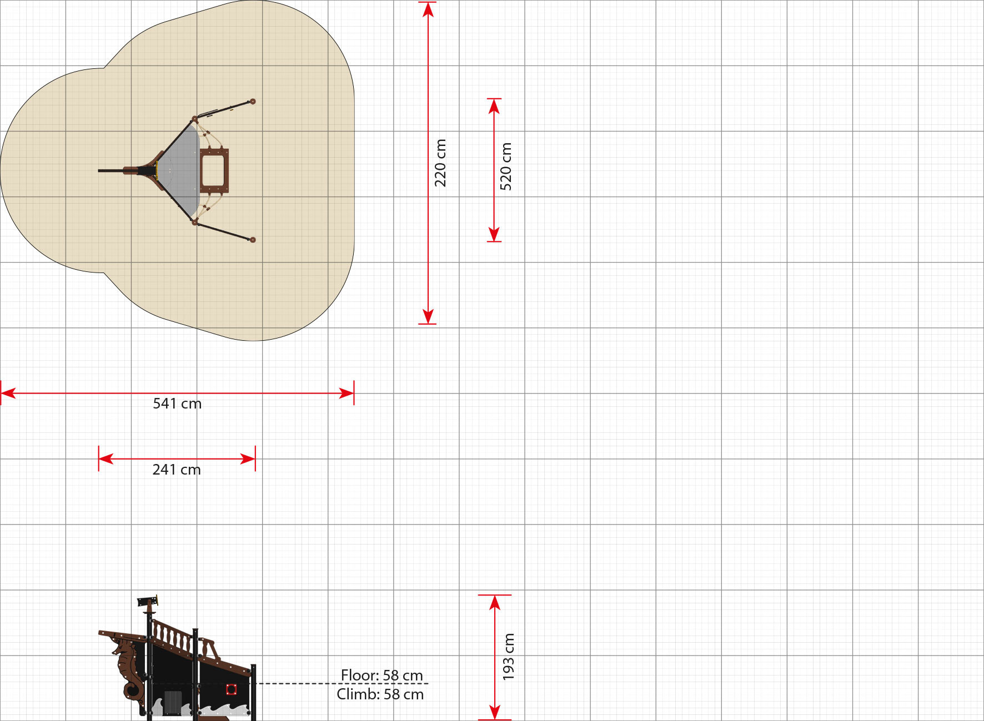
Task: Click the vertical 220 cm label
Action: pos(440,163)
